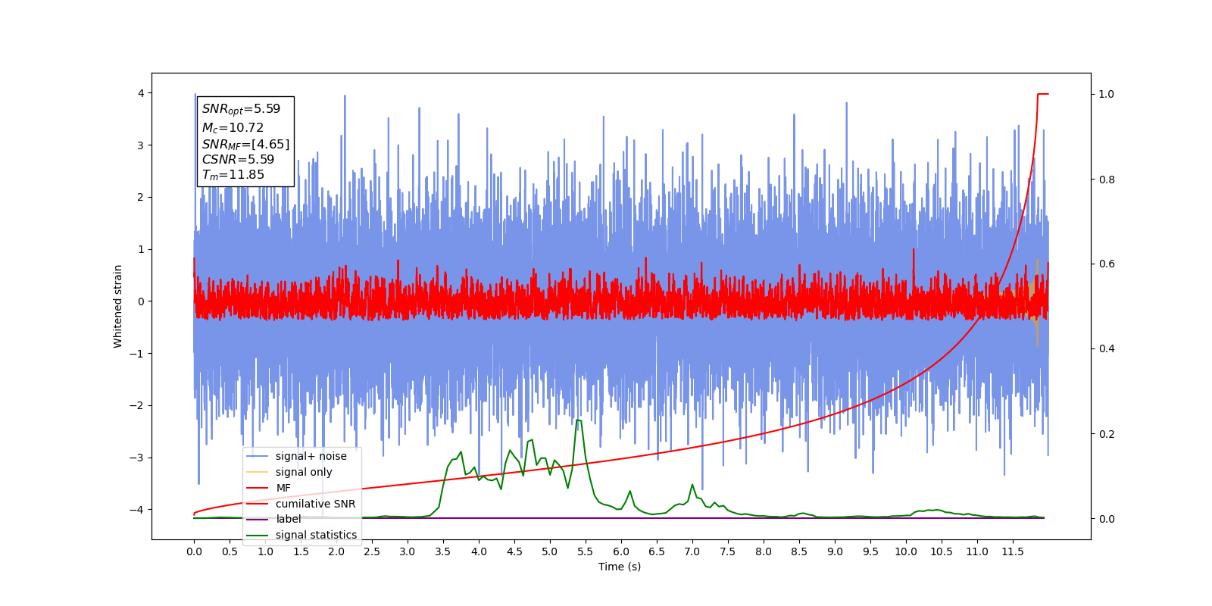Click the orange signal burst near 11.85 s
1212x606 pixels.
[1037, 303]
